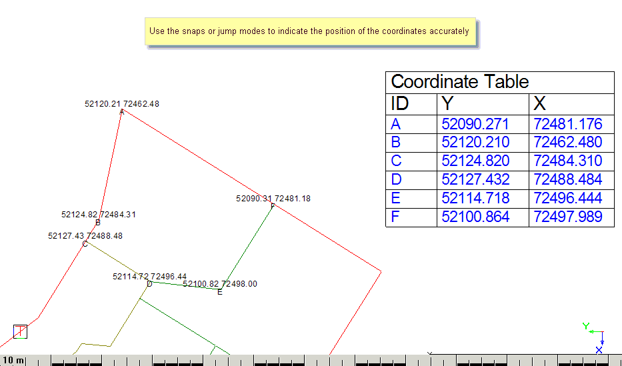Click the ID column header

[x=411, y=104]
